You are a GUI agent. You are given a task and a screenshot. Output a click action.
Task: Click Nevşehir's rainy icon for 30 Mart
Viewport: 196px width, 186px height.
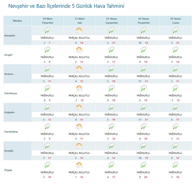tap(47, 31)
